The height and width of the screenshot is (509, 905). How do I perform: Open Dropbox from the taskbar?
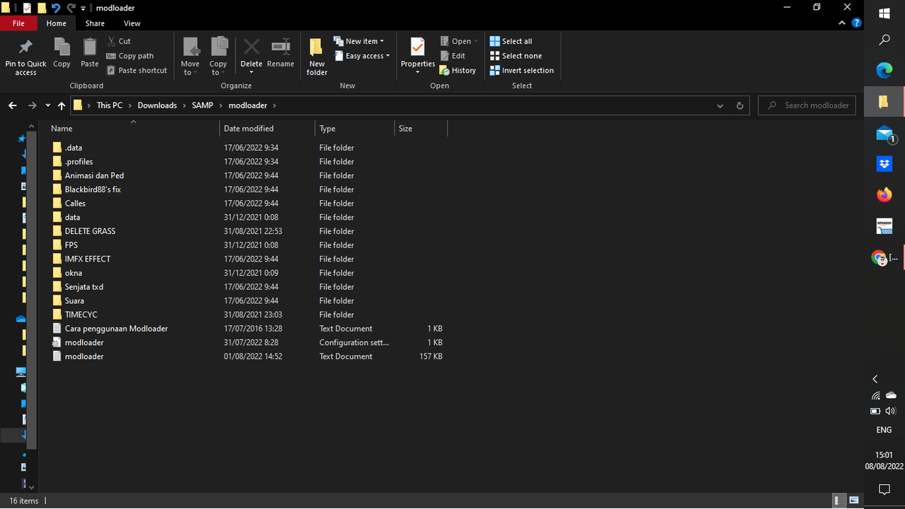[884, 165]
